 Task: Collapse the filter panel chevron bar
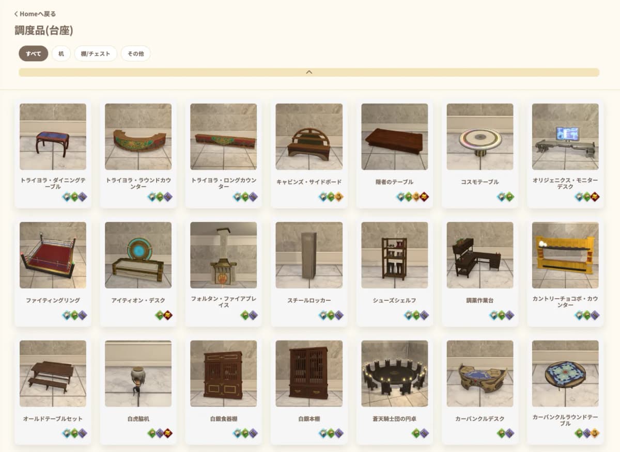point(309,72)
